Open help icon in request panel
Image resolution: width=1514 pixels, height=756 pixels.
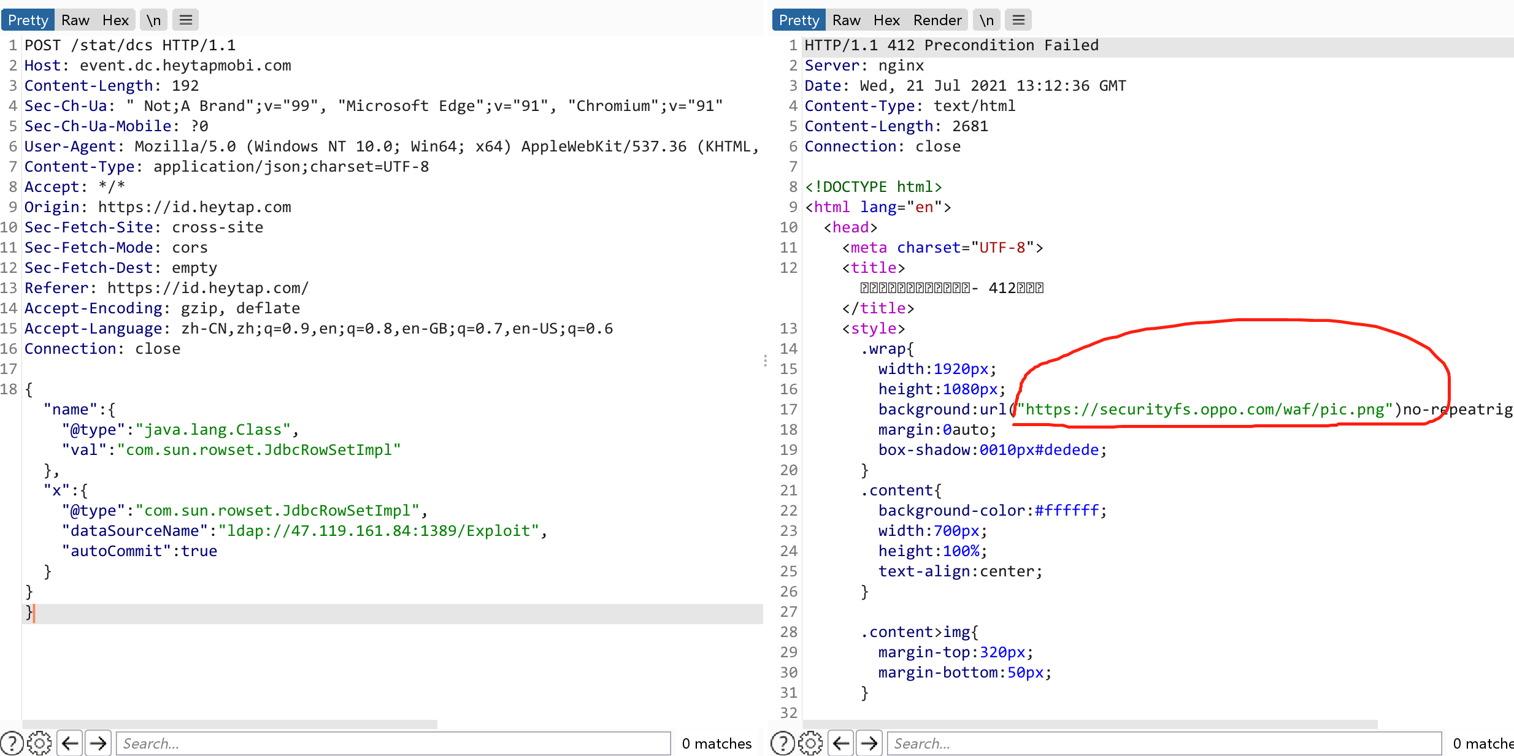[12, 743]
